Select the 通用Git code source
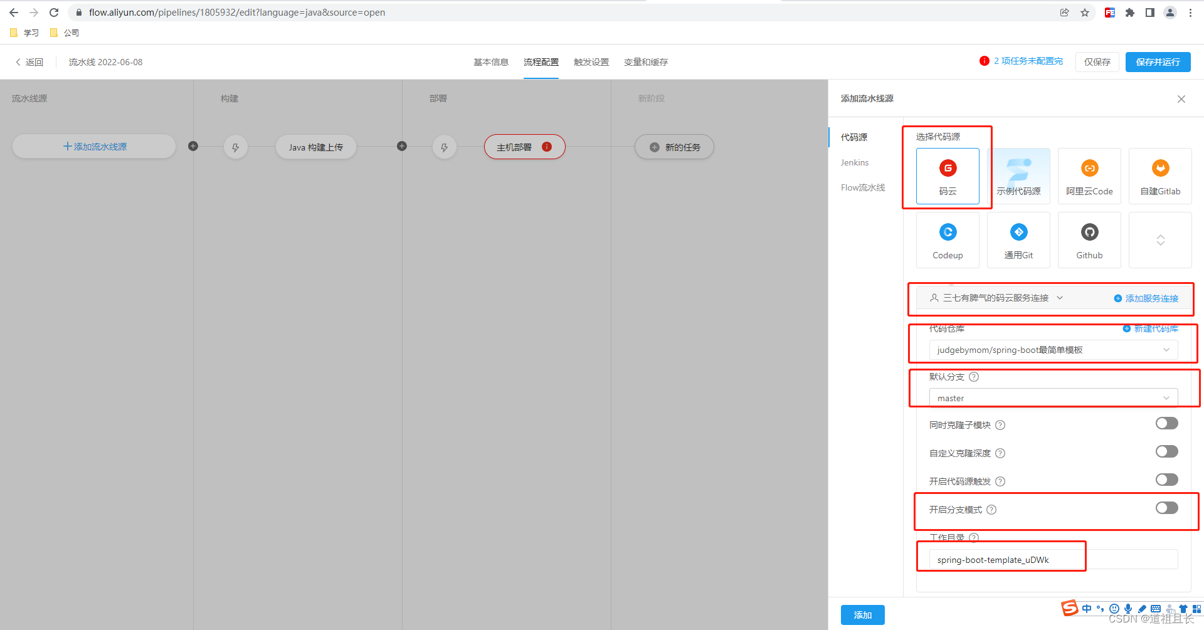 click(x=1018, y=240)
